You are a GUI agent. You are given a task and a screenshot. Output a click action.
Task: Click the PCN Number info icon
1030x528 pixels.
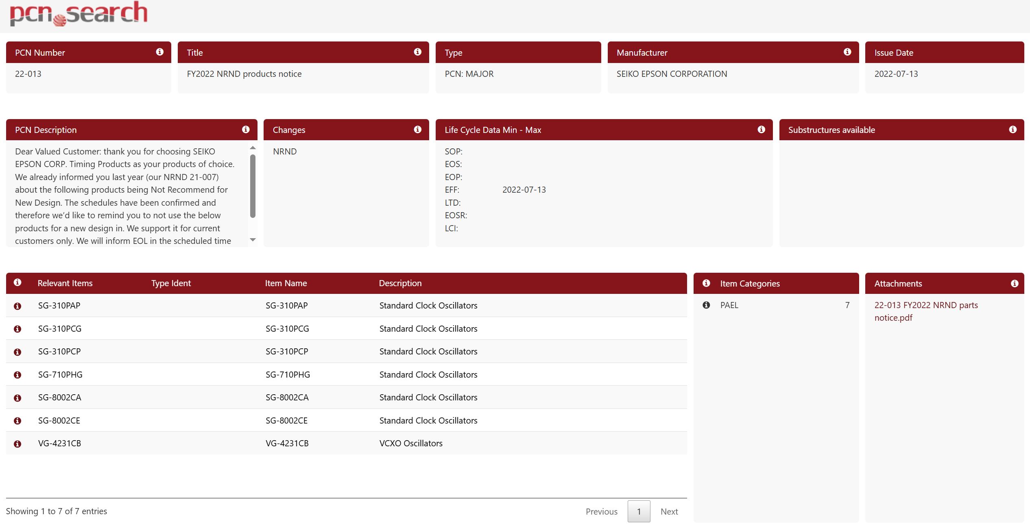[x=159, y=52]
